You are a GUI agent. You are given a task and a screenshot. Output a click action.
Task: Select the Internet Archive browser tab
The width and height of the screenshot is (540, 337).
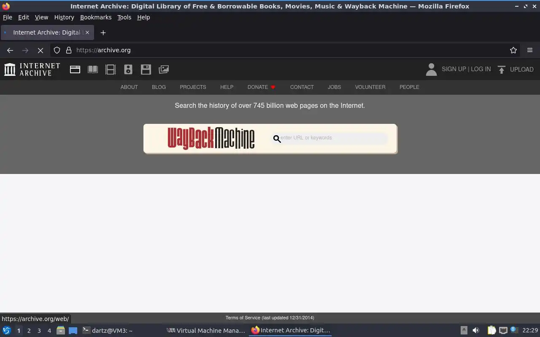(x=47, y=32)
